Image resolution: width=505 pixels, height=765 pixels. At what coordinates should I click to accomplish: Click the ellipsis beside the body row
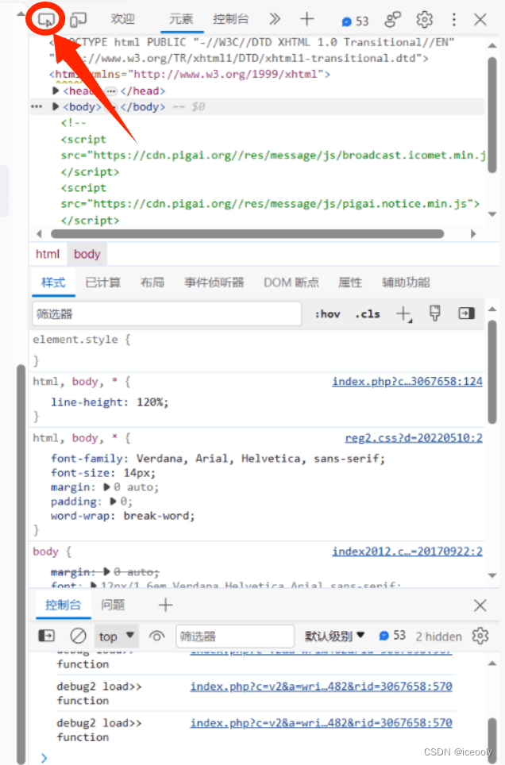pos(37,107)
